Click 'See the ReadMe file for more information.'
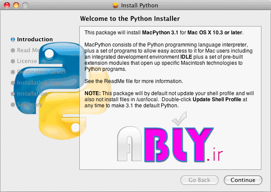The width and height of the screenshot is (271, 192). [x=134, y=81]
